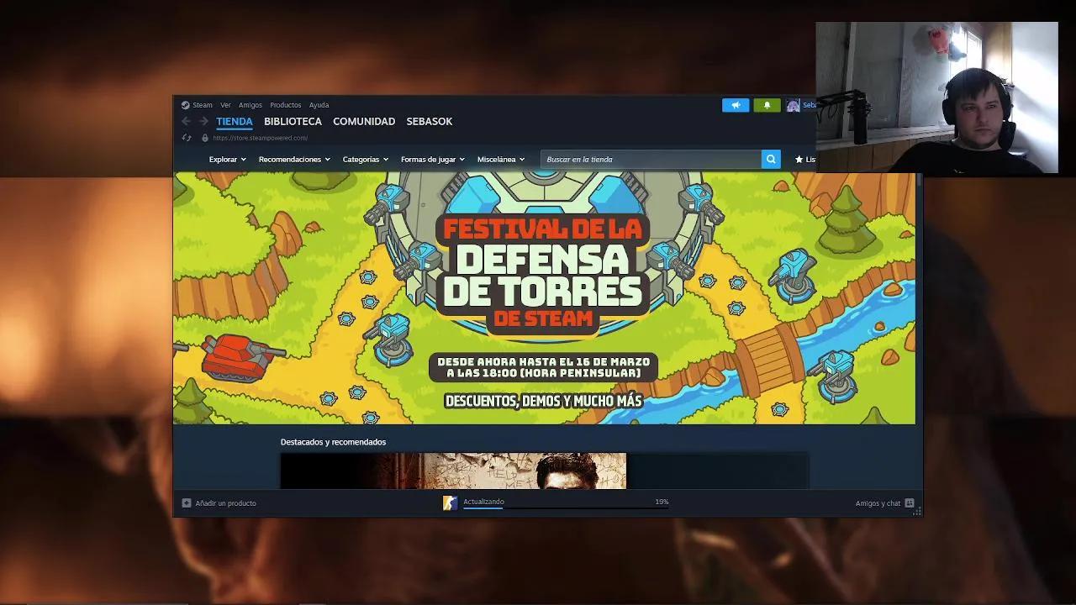
Task: Click the profile avatar picture
Action: [794, 105]
